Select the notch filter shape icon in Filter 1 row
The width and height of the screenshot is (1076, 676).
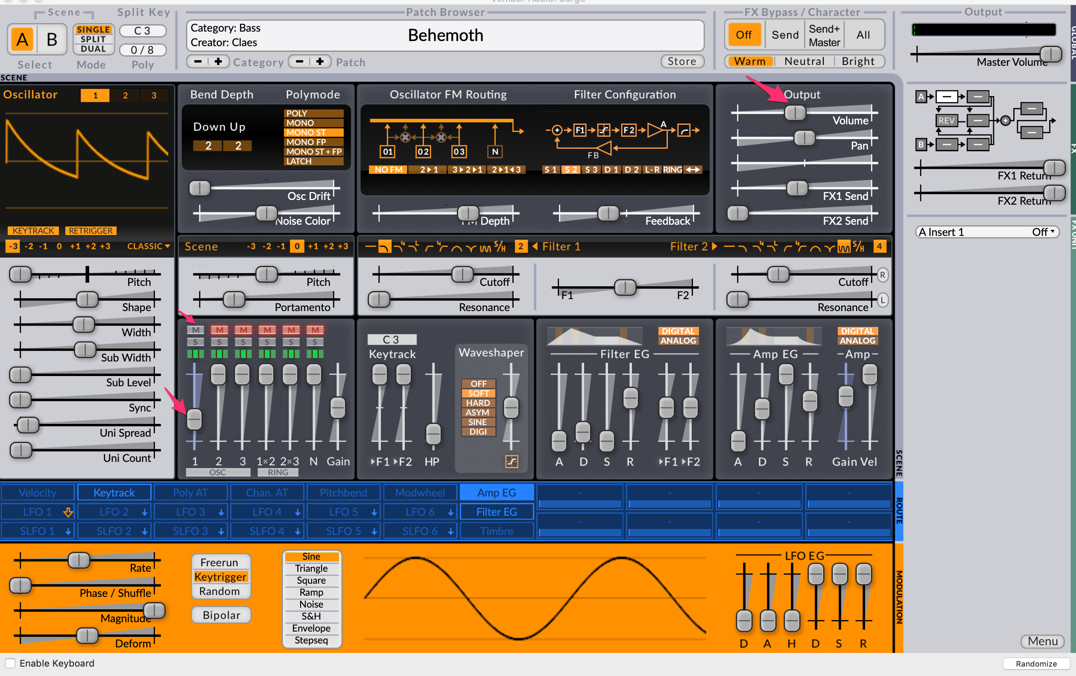pos(471,247)
